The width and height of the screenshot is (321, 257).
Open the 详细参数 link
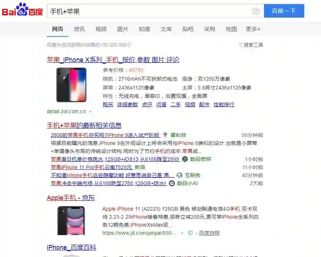pyautogui.click(x=127, y=104)
